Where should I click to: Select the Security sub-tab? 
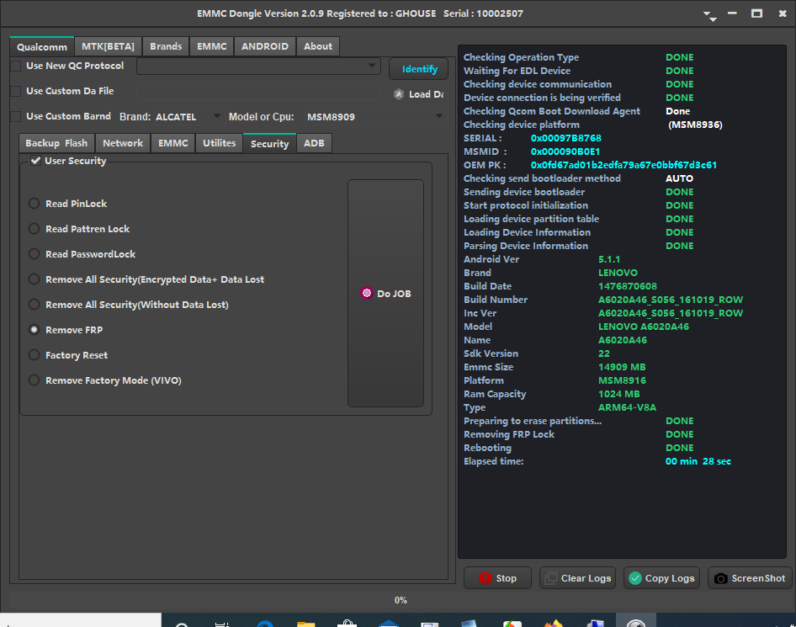pos(269,144)
